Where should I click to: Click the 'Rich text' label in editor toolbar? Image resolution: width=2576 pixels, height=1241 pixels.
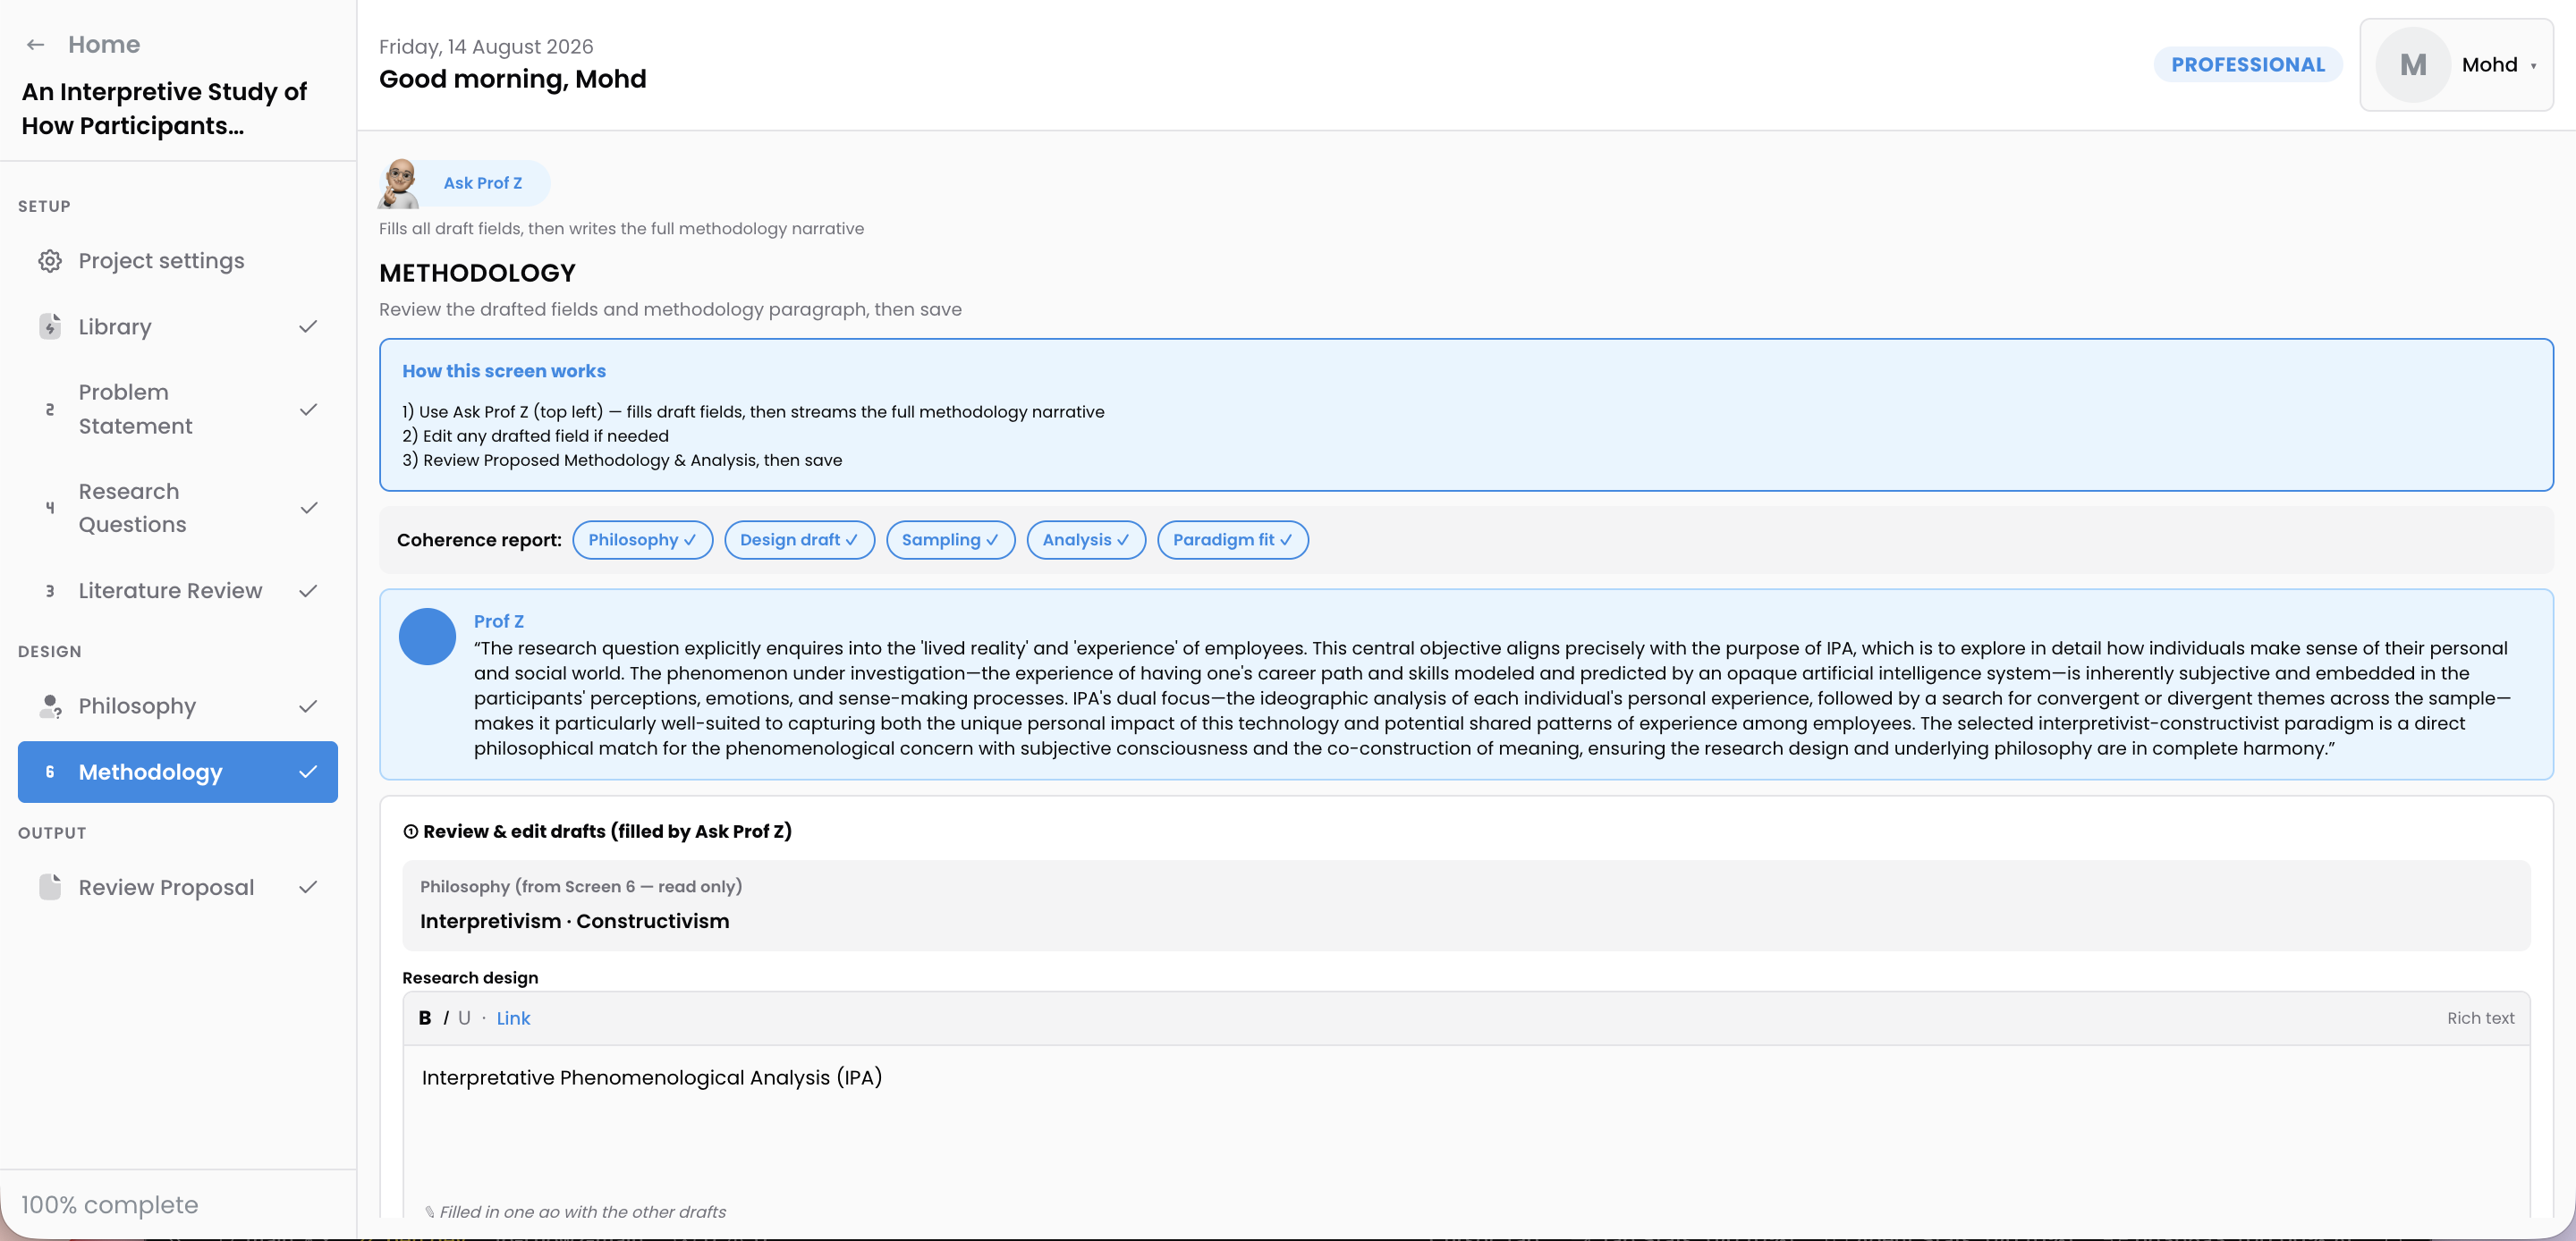pos(2480,1018)
